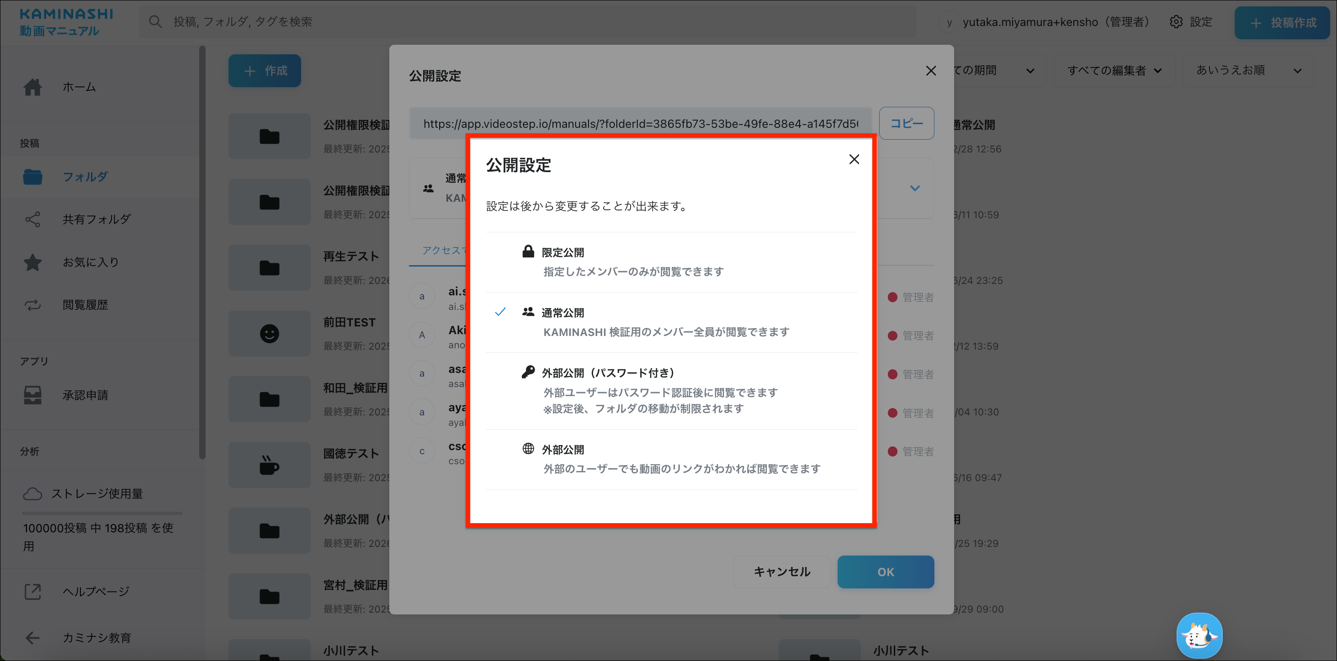This screenshot has width=1337, height=661.
Task: Click the 承認申請 inbox icon
Action: (32, 395)
